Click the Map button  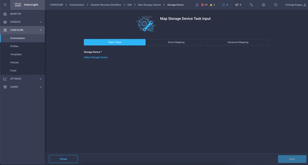(x=292, y=159)
